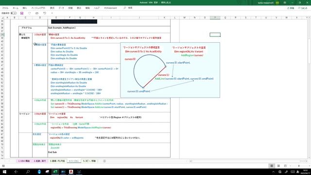Screen dimensions: 311x175
Task: Switch to sheet tab 3.直線、PL円弧
Action: pyautogui.click(x=57, y=161)
